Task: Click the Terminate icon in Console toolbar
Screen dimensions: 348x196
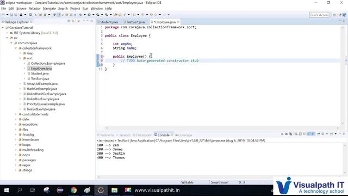Action: 282,134
